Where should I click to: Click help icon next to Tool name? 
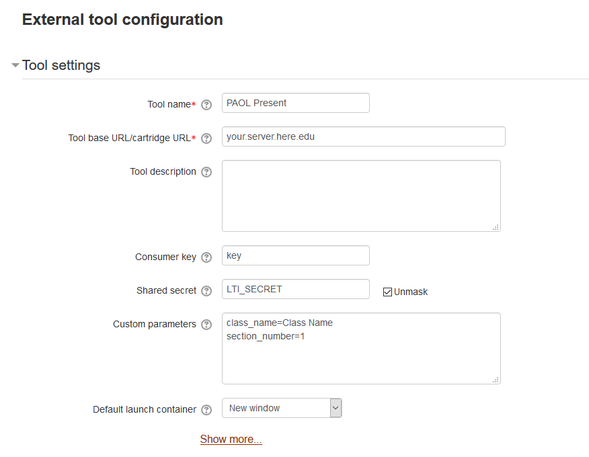(x=206, y=105)
